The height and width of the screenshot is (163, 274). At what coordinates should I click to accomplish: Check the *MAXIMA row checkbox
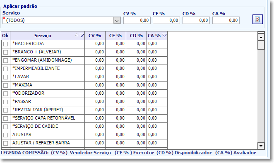pos(6,85)
